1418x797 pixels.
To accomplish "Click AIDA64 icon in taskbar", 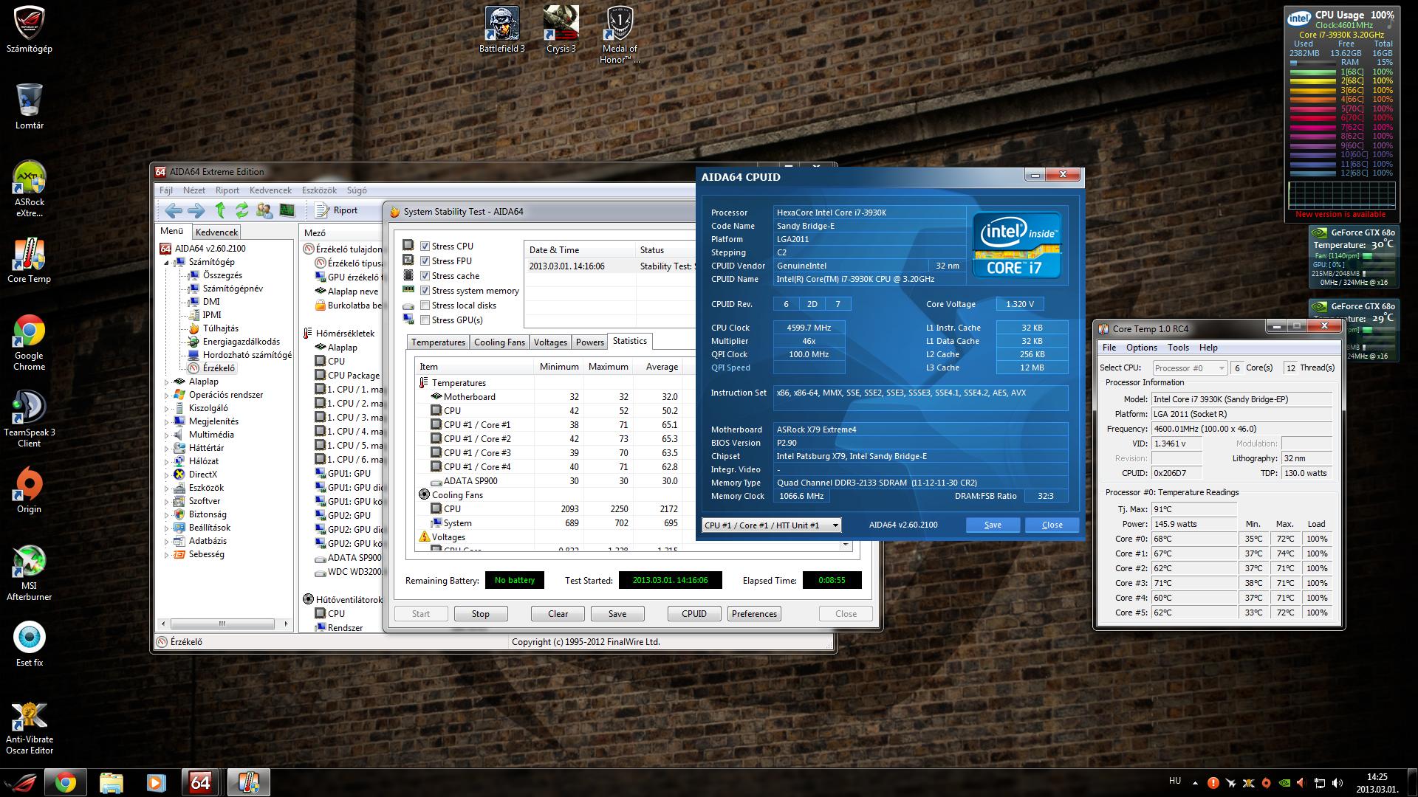I will tap(201, 782).
